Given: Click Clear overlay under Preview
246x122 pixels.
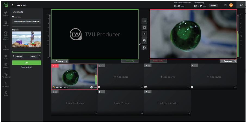Looking at the screenshot, I should (x=130, y=61).
